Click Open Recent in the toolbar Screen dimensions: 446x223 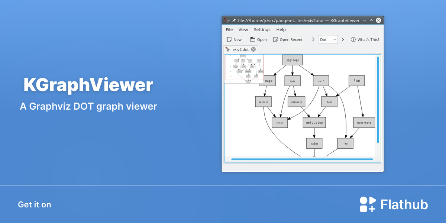point(288,39)
